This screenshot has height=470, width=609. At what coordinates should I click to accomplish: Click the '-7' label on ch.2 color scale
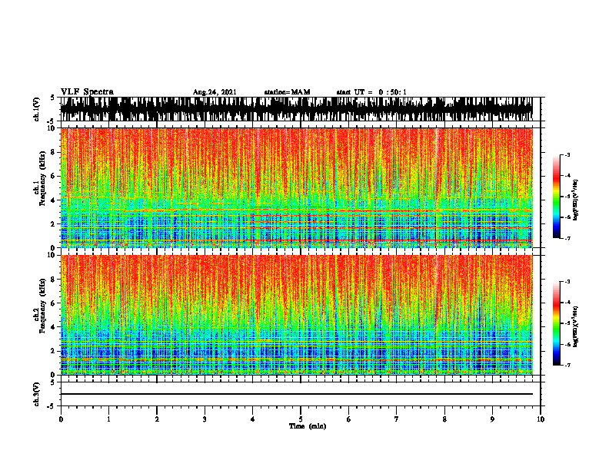[x=567, y=365]
